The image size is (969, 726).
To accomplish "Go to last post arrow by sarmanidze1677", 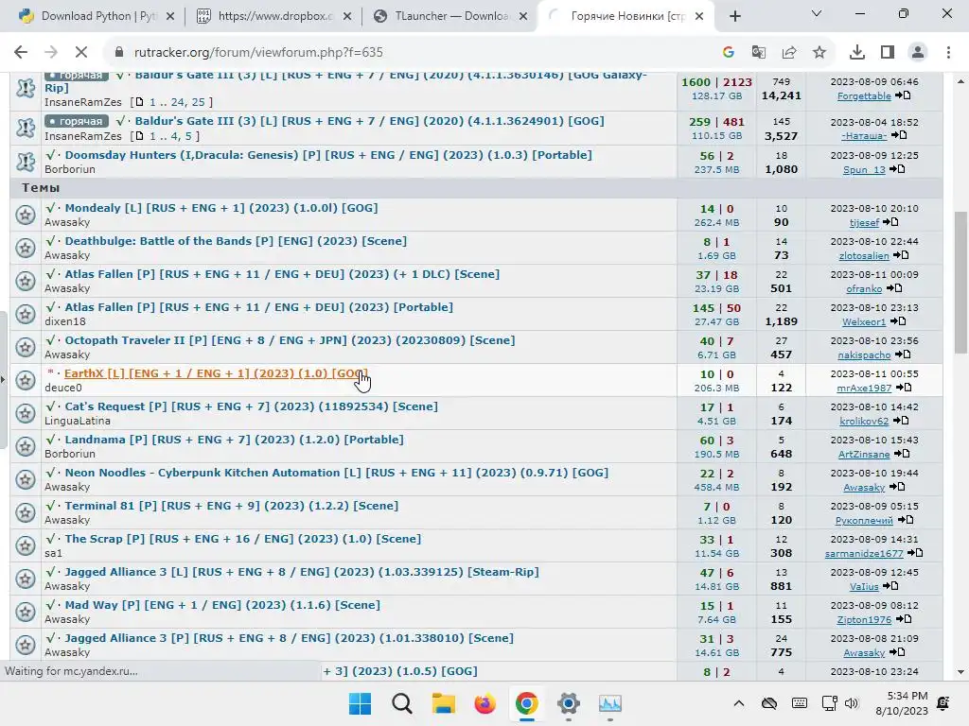I will [x=915, y=553].
